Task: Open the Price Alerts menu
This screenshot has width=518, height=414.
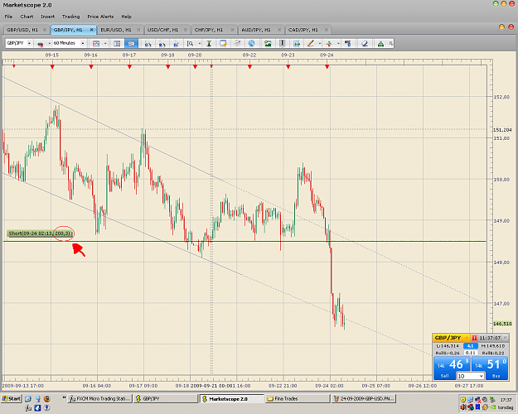Action: click(100, 17)
